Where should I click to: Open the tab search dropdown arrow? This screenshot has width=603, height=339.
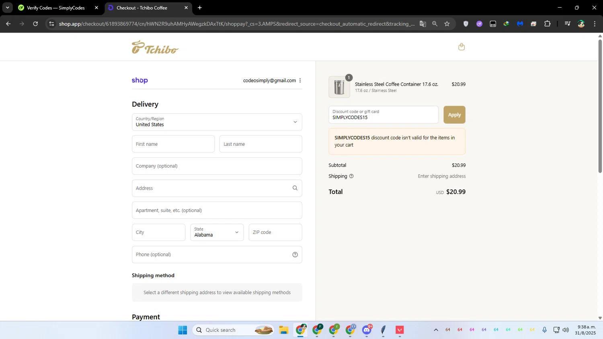coord(7,8)
